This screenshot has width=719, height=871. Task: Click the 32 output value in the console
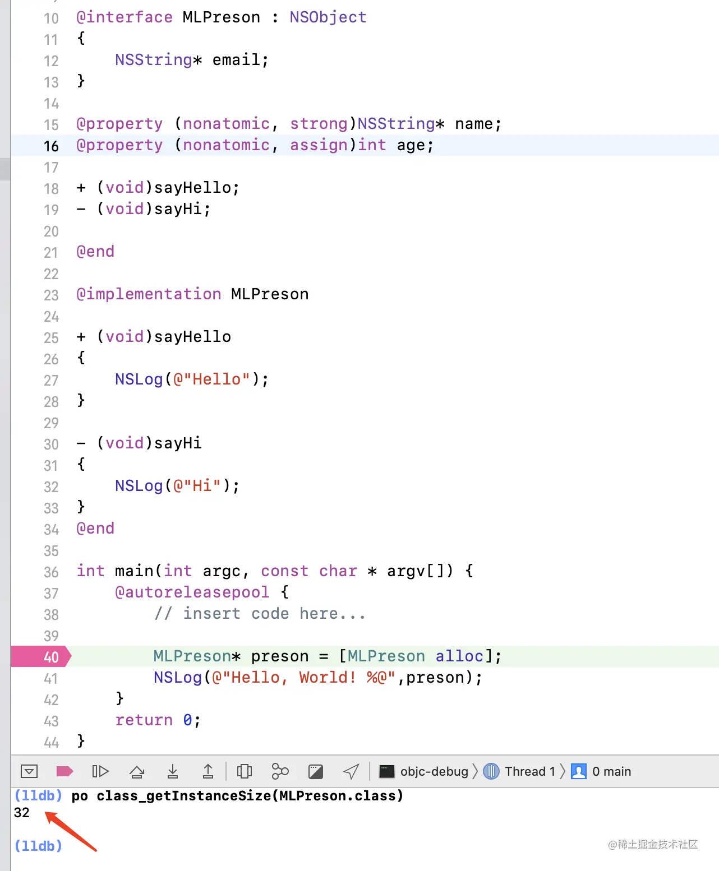pyautogui.click(x=21, y=813)
